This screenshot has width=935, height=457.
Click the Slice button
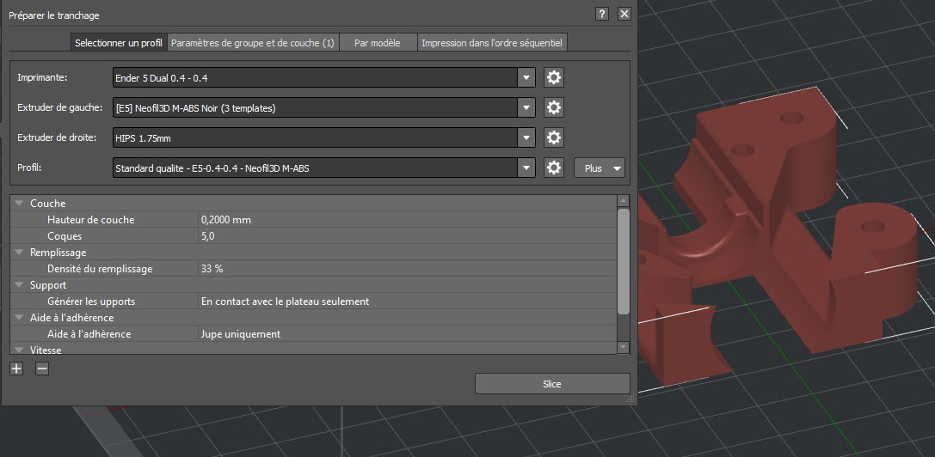tap(552, 384)
